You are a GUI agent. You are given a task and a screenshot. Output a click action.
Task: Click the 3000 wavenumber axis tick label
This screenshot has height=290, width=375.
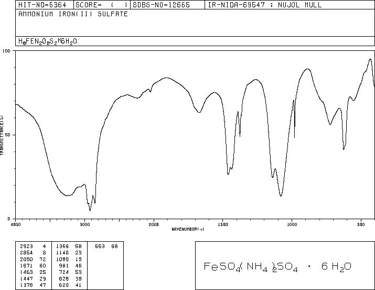(x=84, y=224)
